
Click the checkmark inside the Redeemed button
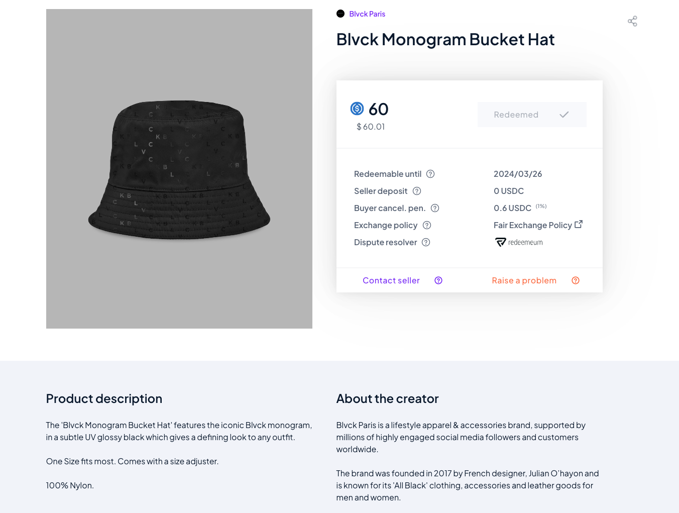pyautogui.click(x=564, y=115)
